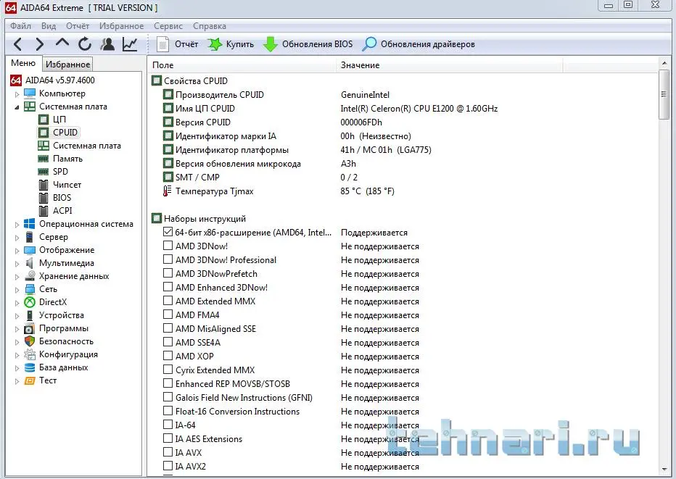Open the user profile toolbar icon
This screenshot has width=676, height=479.
[x=107, y=44]
